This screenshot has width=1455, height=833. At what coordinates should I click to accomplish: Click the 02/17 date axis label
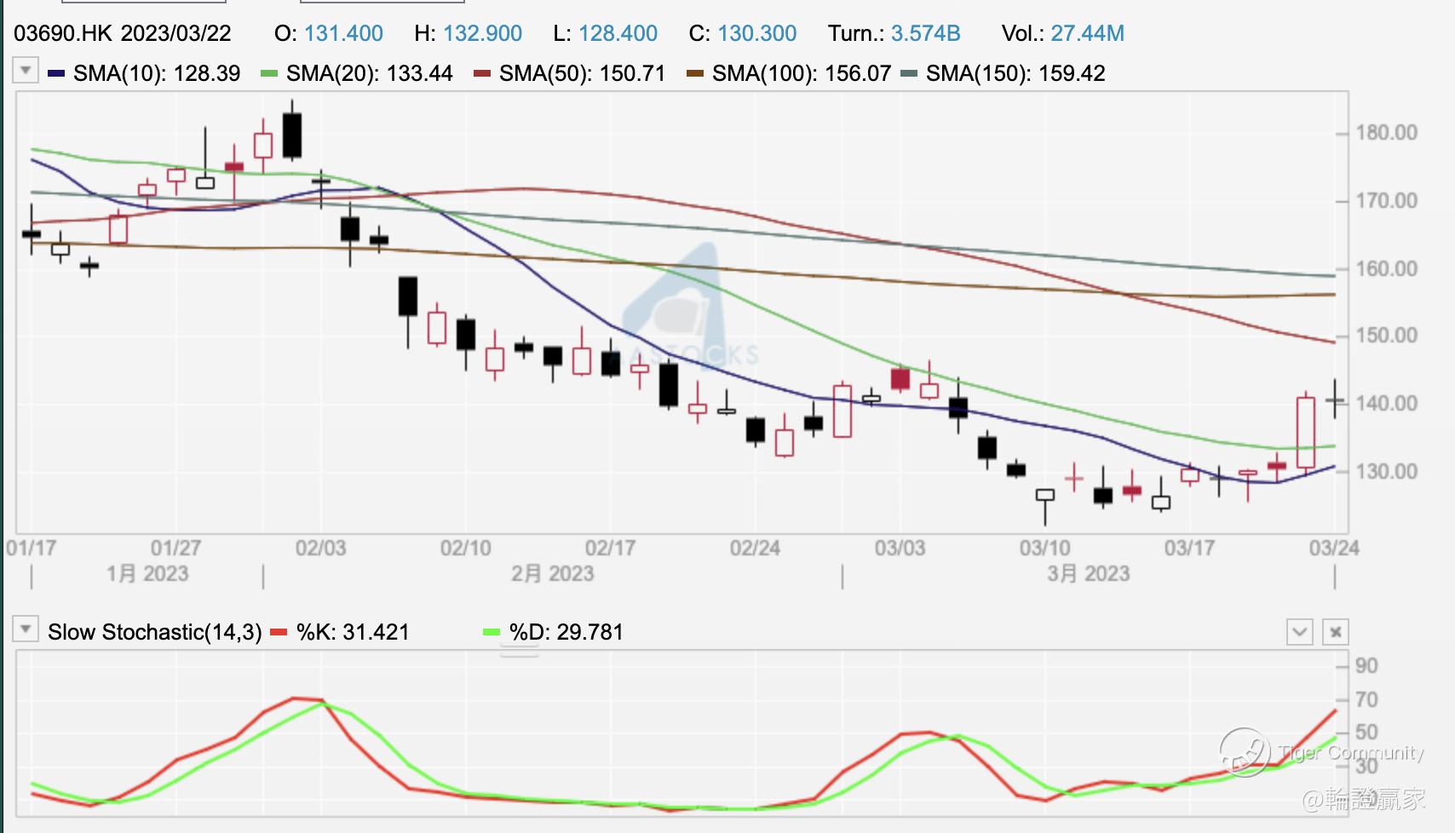(x=611, y=548)
